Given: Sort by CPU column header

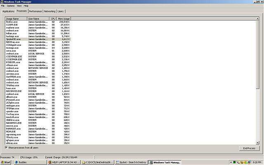Looking at the screenshot, I should click(53, 19).
